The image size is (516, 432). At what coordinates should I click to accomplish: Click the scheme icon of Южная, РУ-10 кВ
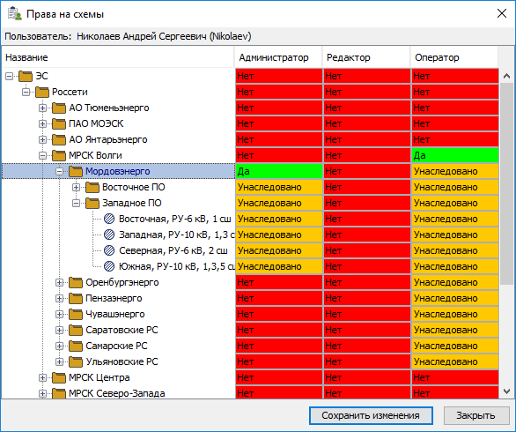109,266
